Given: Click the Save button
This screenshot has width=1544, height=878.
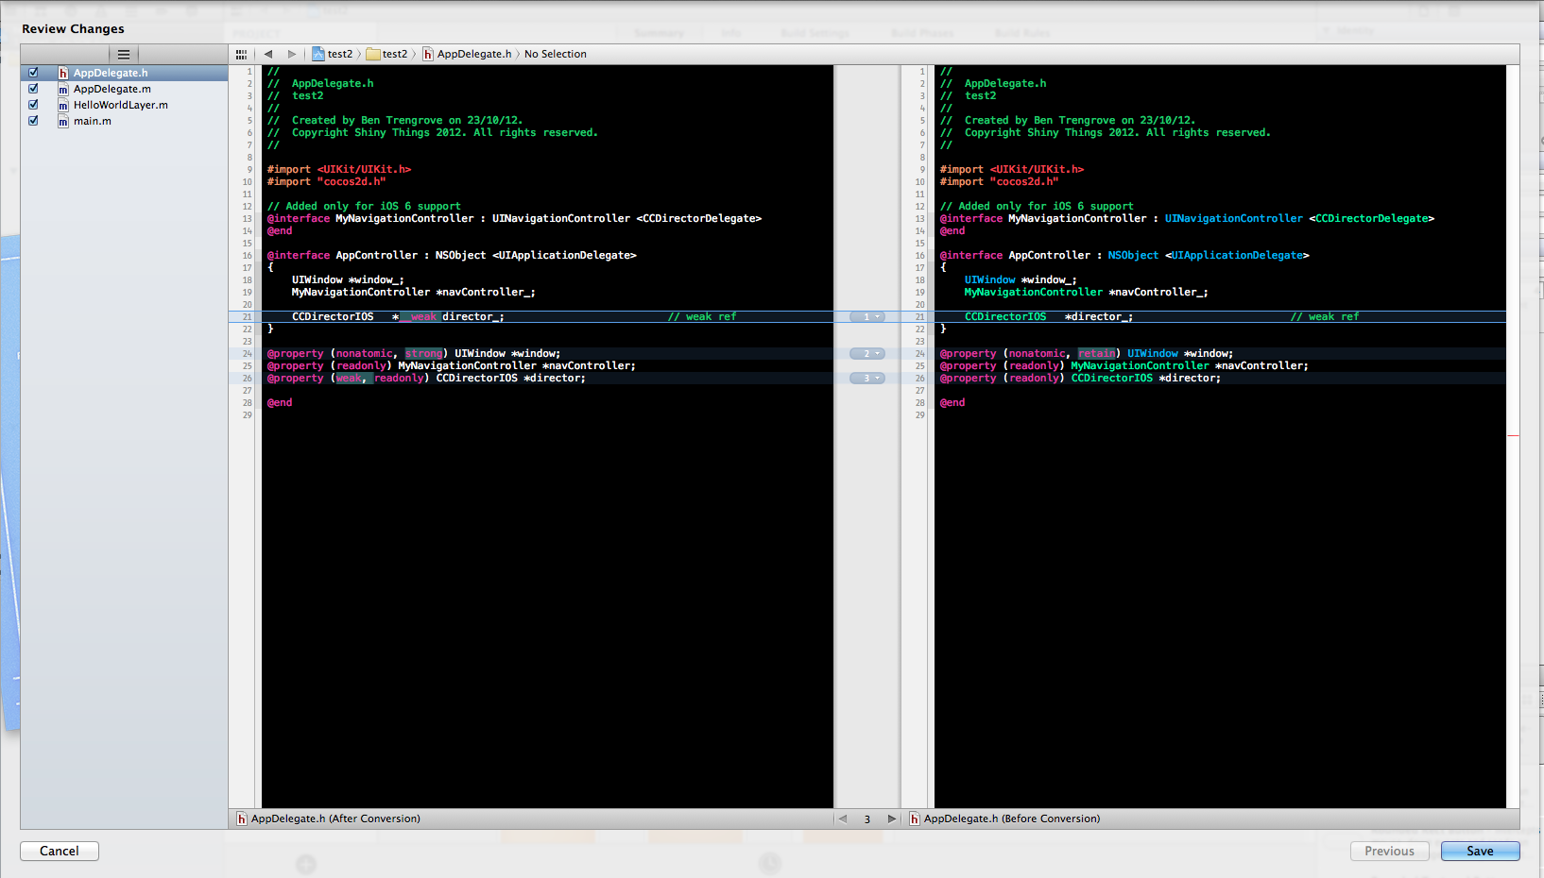Looking at the screenshot, I should click(x=1481, y=851).
